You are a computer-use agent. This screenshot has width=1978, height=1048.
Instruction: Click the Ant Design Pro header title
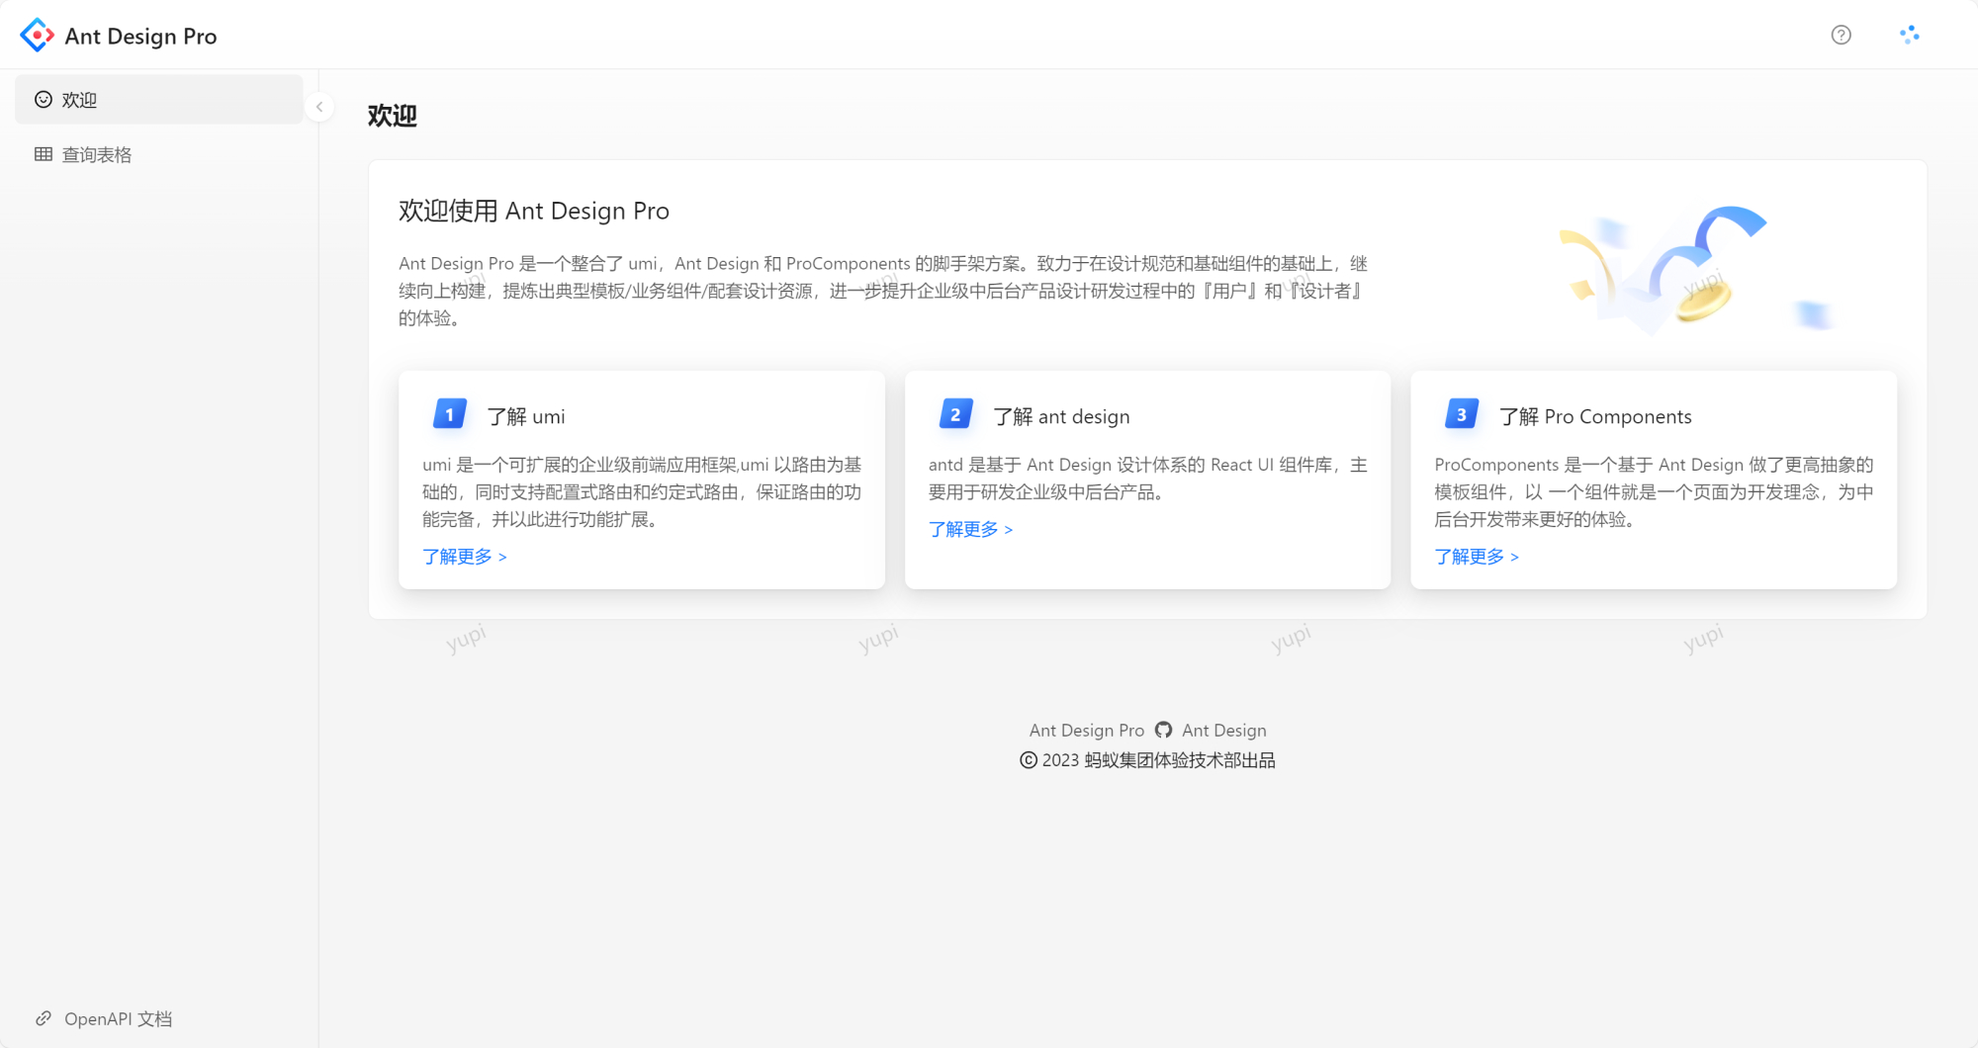click(x=140, y=37)
